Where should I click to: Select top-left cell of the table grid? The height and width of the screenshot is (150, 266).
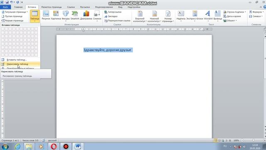[3, 29]
